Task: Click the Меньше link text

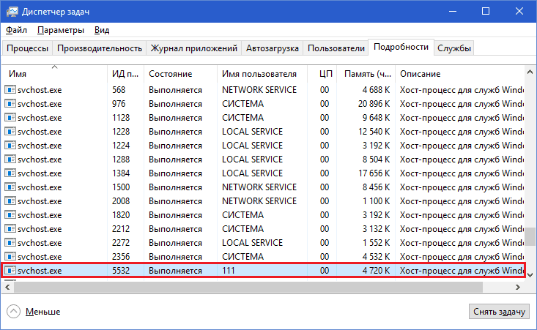Action: [x=42, y=312]
